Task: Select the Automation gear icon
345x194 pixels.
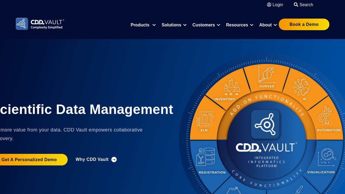Action: (x=325, y=116)
